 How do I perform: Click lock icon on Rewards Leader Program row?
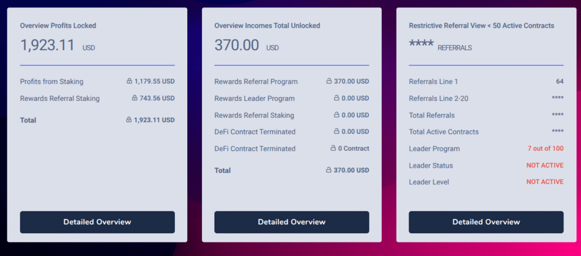tap(336, 98)
